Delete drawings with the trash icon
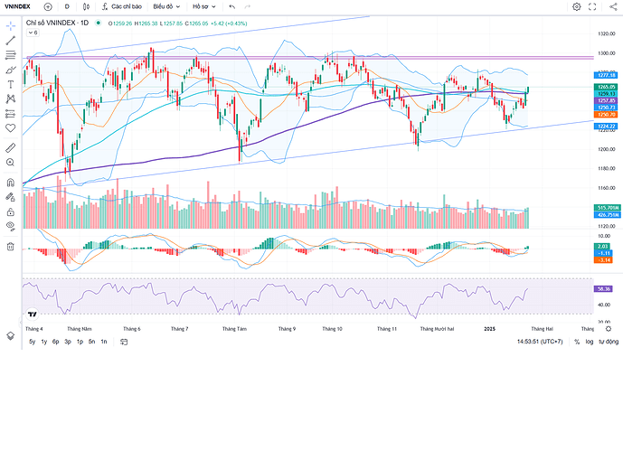 (x=10, y=245)
